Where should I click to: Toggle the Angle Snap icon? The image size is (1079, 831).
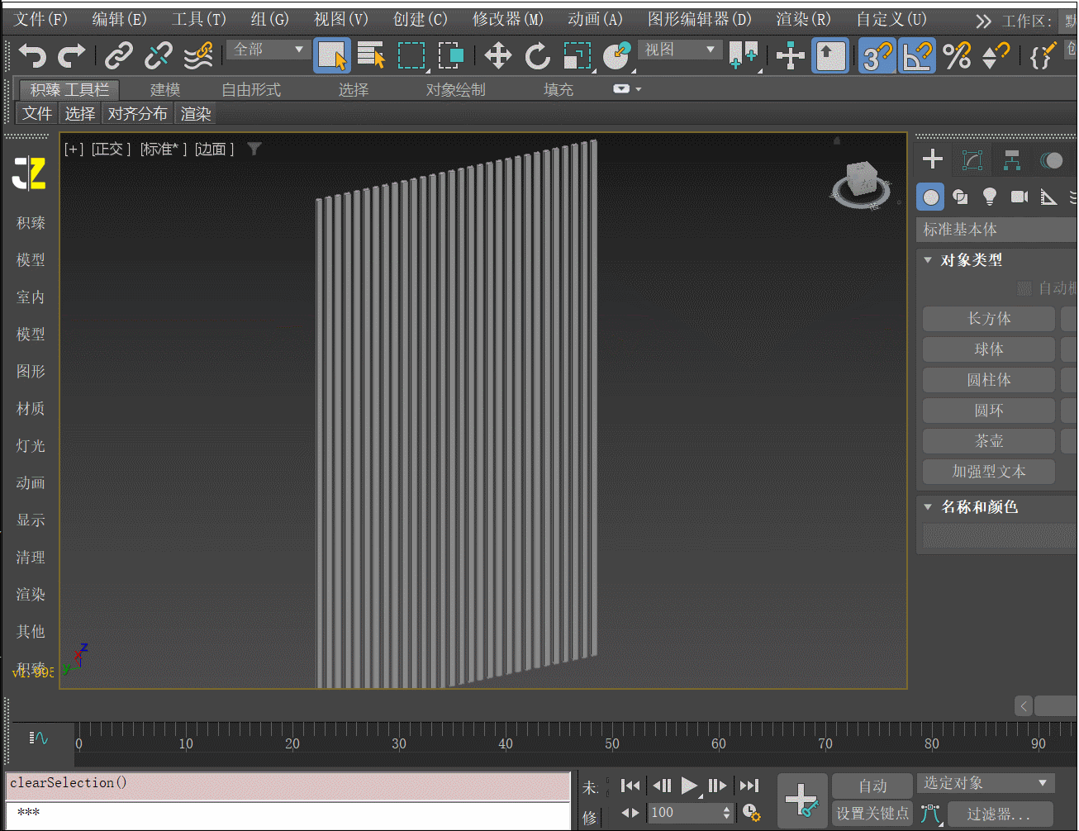pos(917,56)
